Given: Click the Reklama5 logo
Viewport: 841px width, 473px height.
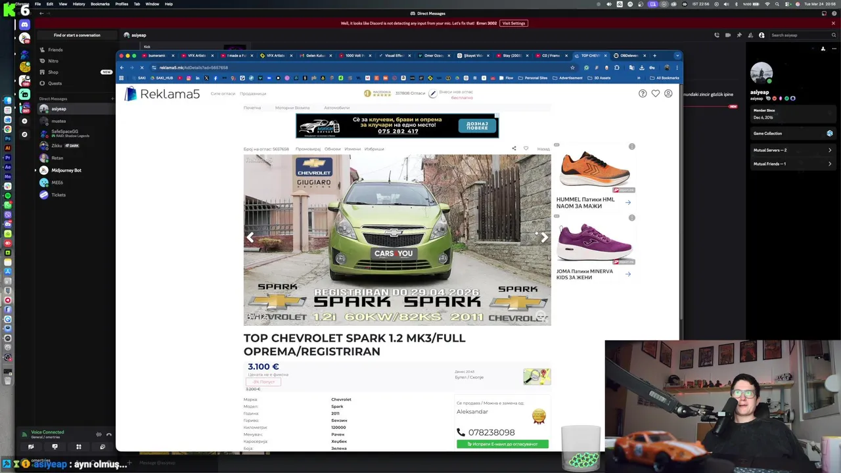Looking at the screenshot, I should pos(162,94).
